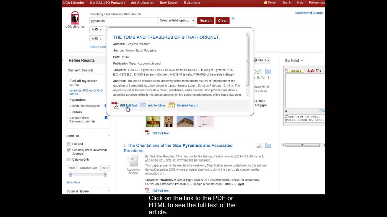Expand the Source Types section

click(109, 191)
